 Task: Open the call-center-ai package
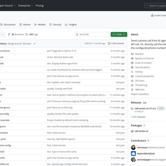[141, 131]
